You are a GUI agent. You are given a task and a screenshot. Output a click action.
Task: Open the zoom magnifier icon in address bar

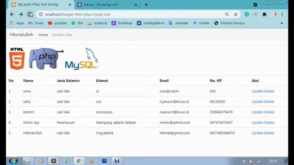(x=227, y=14)
